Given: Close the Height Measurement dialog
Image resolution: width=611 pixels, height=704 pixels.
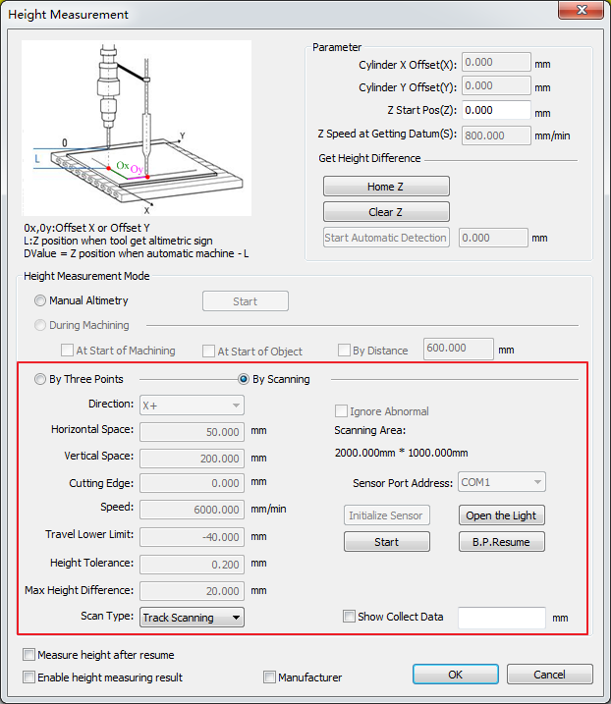Looking at the screenshot, I should (x=581, y=10).
